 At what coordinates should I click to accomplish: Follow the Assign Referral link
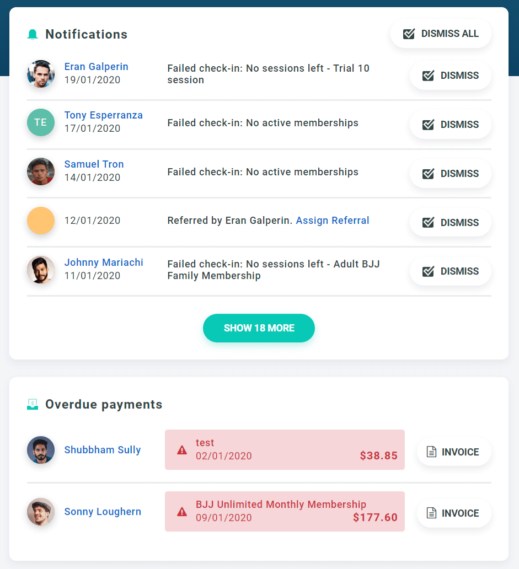point(333,221)
